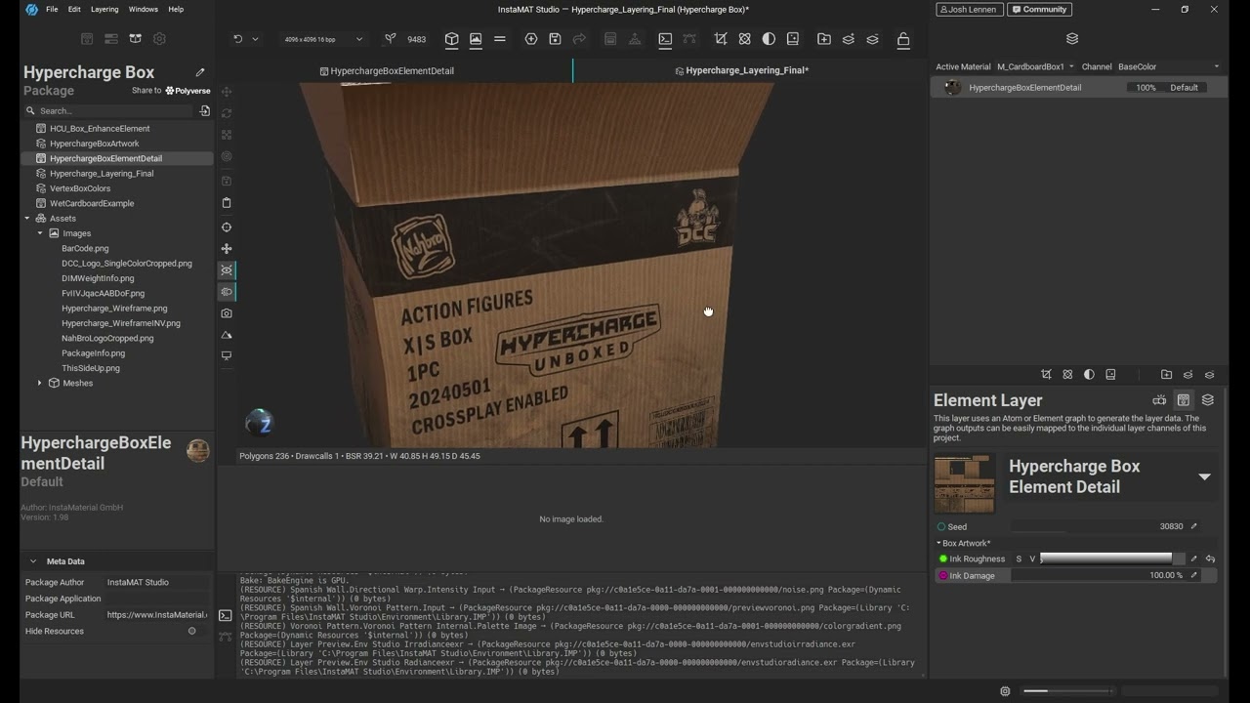Click the open-box package icon above the package panel

136,39
